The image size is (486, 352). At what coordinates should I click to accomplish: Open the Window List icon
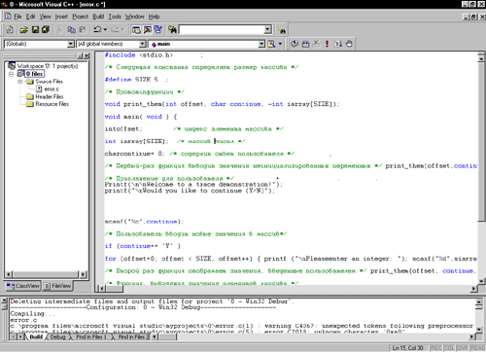[158, 30]
